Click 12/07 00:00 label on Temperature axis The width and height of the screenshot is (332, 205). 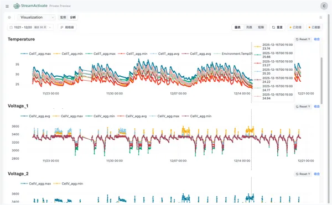tap(178, 93)
